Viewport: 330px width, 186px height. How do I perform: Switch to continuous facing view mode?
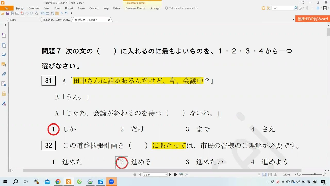(x=276, y=175)
